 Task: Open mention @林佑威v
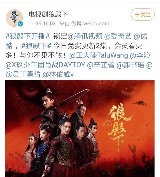tap(58, 74)
